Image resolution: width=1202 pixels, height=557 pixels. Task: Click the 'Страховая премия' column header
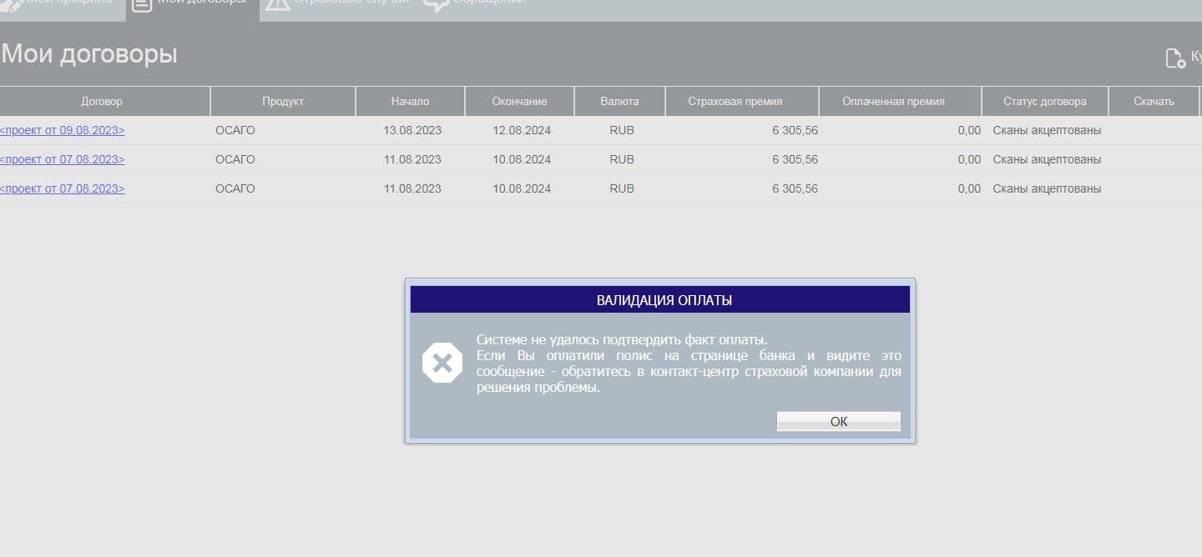click(x=735, y=102)
